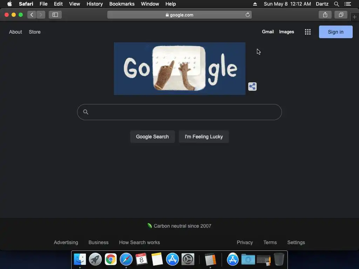The image size is (359, 269).
Task: Open the Google apps grid
Action: (308, 32)
